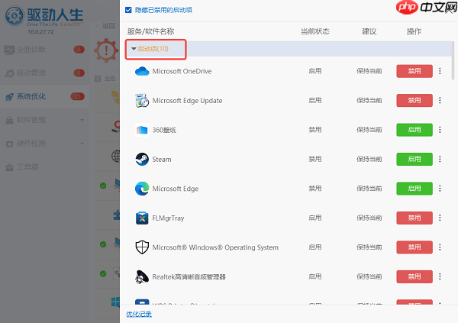Open more options for Microsoft Edge row
This screenshot has height=323, width=458.
pos(440,189)
